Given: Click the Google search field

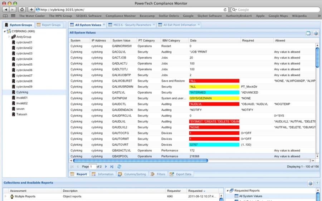Looking at the screenshot, I should tap(275, 10).
